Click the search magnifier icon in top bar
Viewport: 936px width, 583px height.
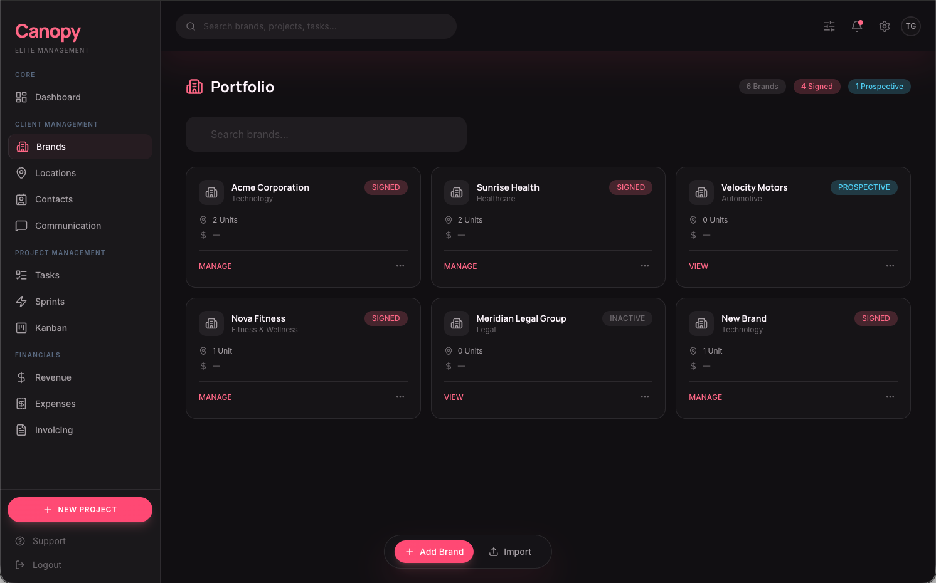click(191, 26)
